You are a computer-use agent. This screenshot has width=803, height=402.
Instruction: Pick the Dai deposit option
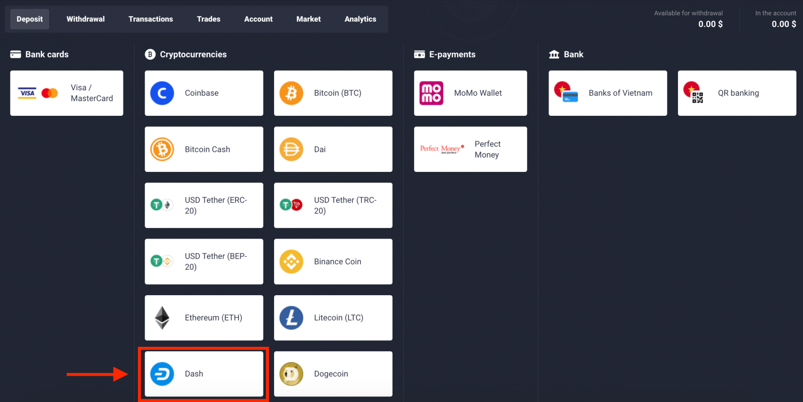[x=333, y=149]
